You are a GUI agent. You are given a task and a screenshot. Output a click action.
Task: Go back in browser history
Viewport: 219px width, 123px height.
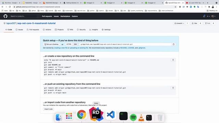click(2, 7)
